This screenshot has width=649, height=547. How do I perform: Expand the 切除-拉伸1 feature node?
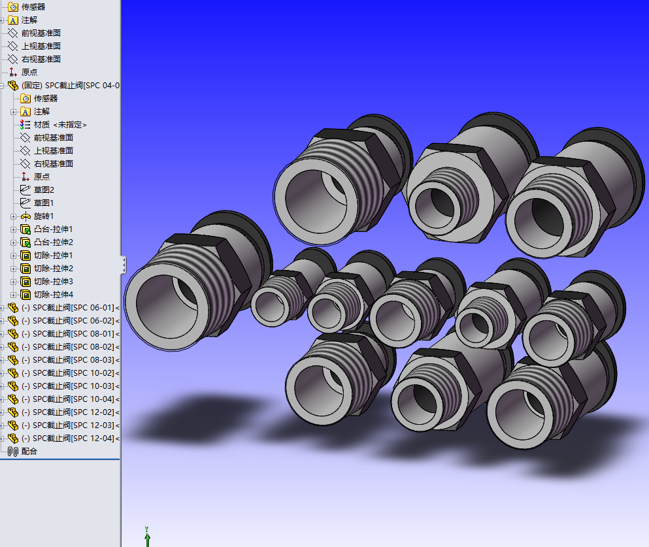coord(13,256)
